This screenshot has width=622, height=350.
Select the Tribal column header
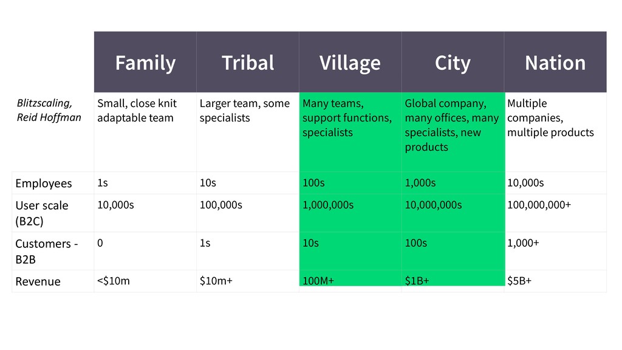[x=248, y=63]
